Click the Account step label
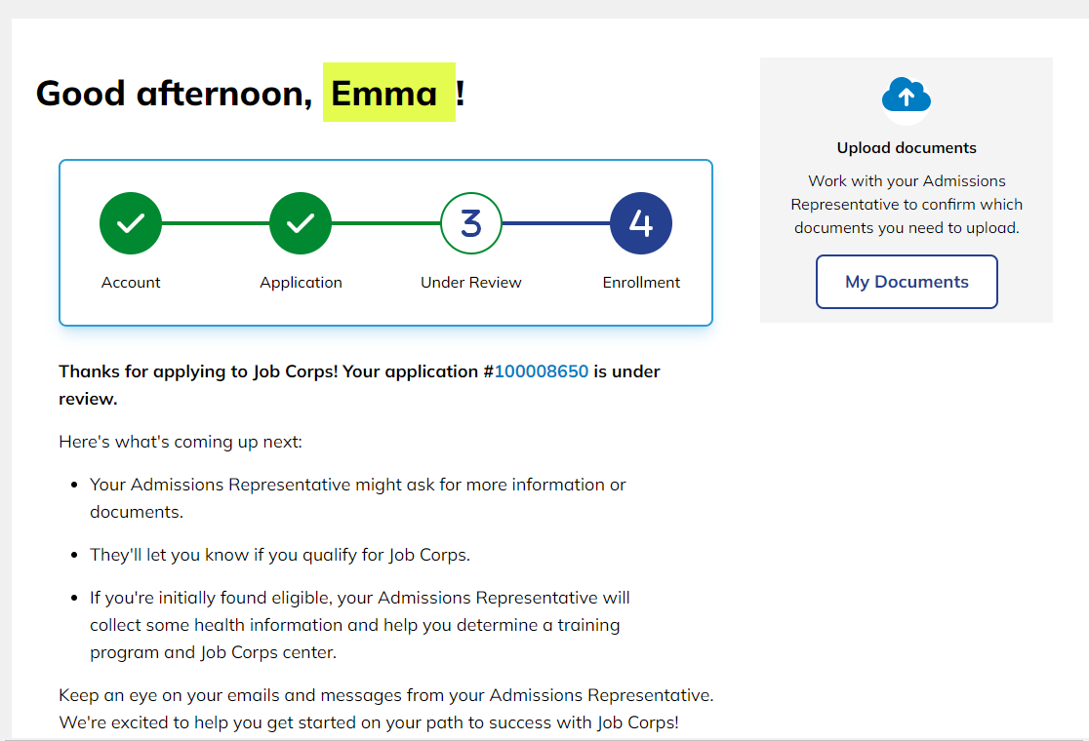The width and height of the screenshot is (1089, 741). tap(131, 283)
